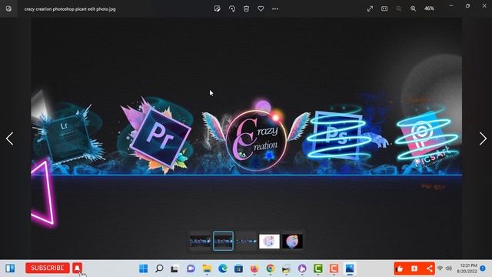Go to the previous photo arrow

pyautogui.click(x=10, y=138)
